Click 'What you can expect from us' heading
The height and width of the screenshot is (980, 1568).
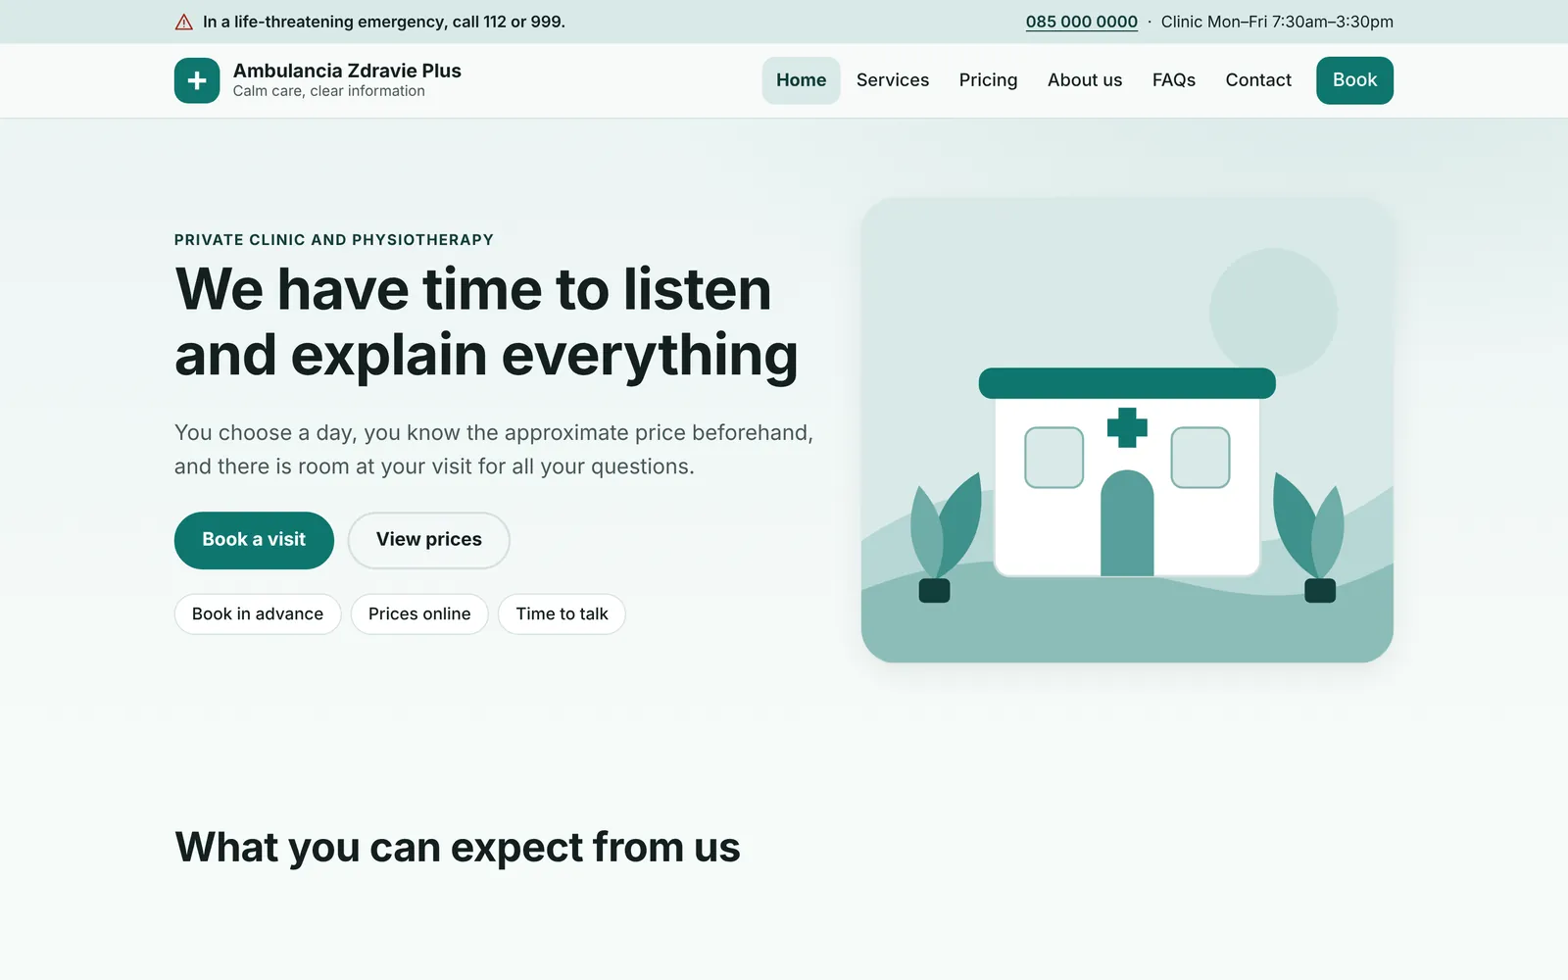458,848
